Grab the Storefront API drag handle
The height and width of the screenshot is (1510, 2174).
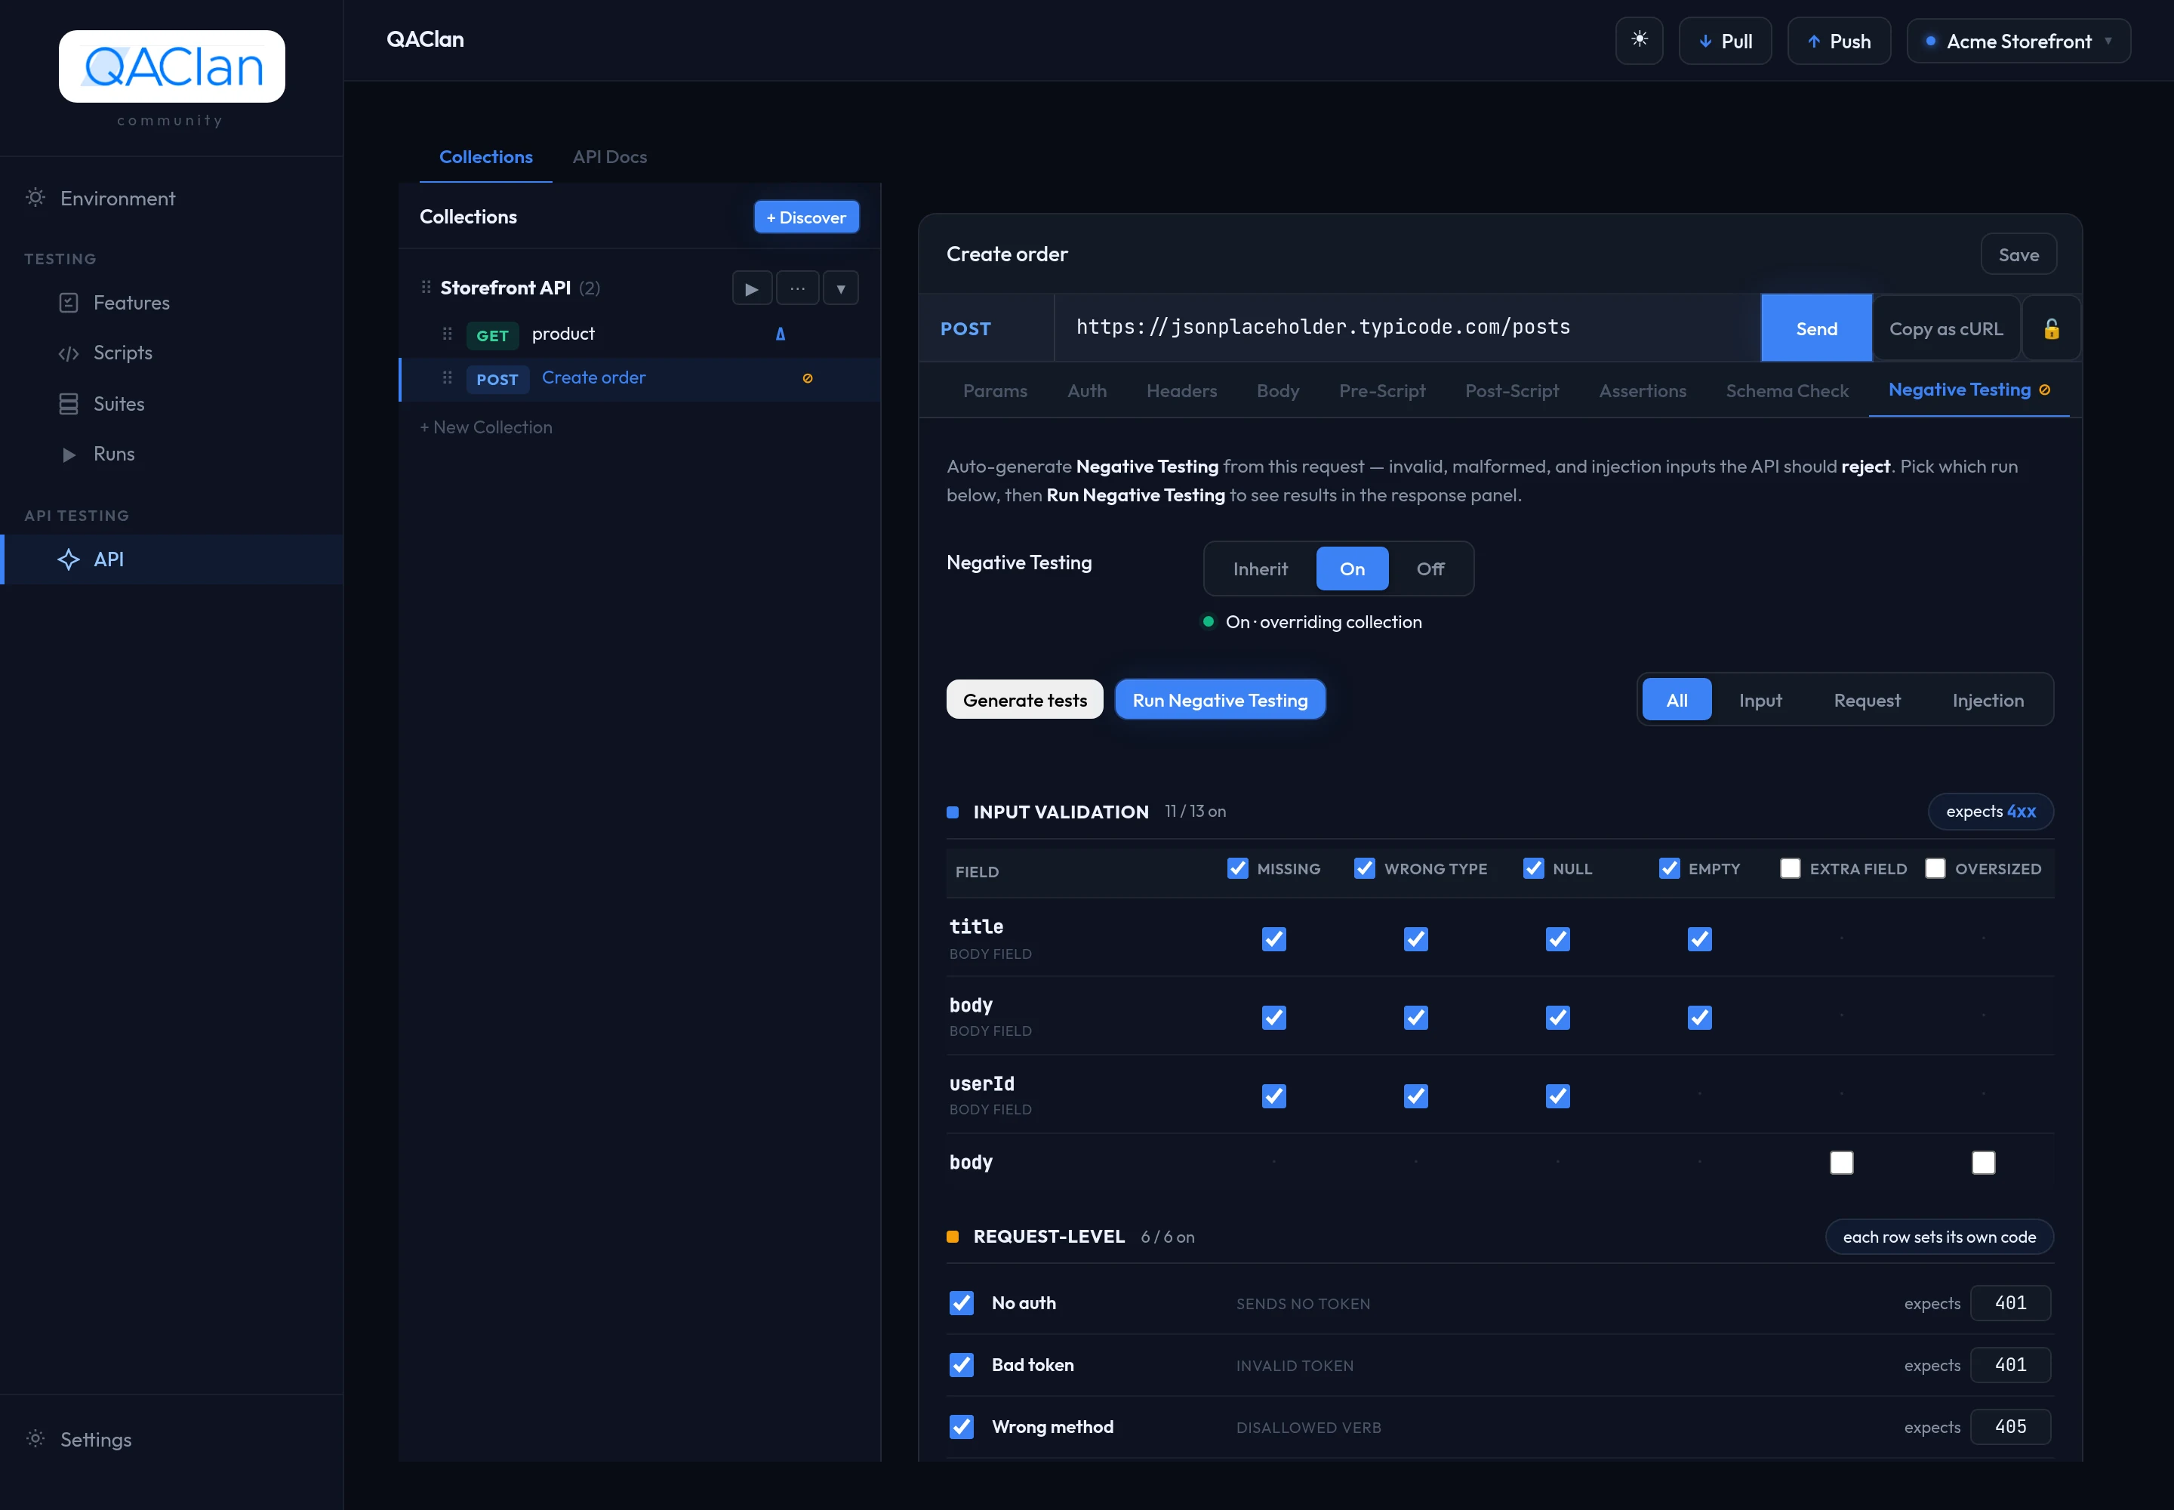coord(426,287)
